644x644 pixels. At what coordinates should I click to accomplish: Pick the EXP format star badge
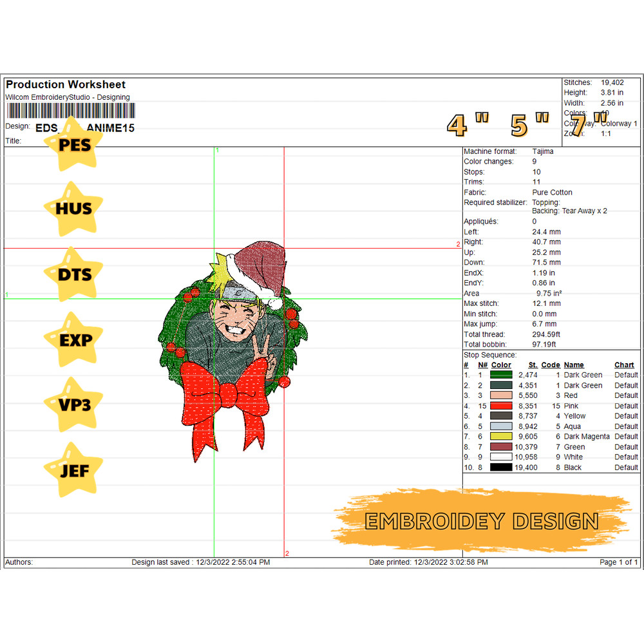click(x=75, y=340)
